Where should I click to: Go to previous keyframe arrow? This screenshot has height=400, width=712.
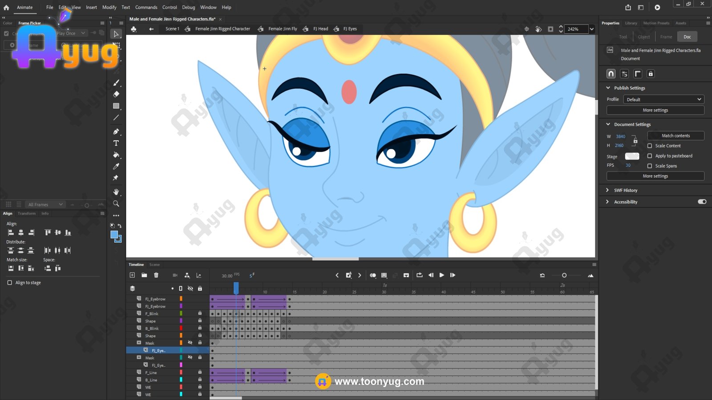337,276
